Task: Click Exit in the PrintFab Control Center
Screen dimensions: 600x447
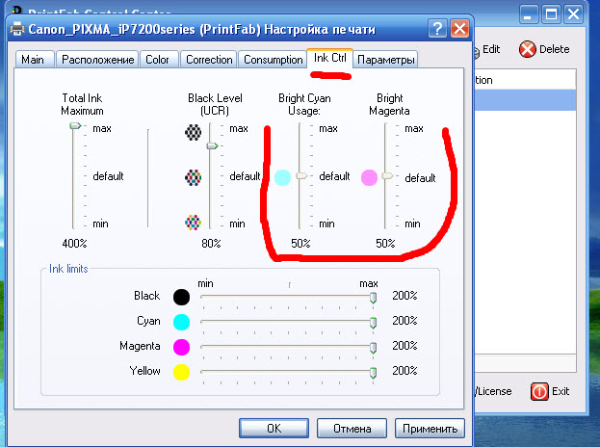Action: [561, 391]
